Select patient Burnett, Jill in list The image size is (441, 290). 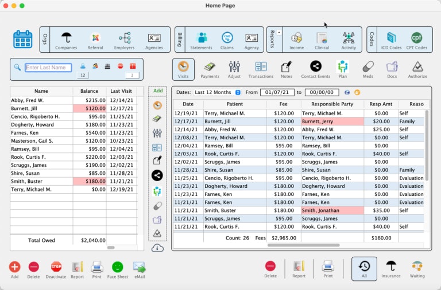tap(73, 108)
